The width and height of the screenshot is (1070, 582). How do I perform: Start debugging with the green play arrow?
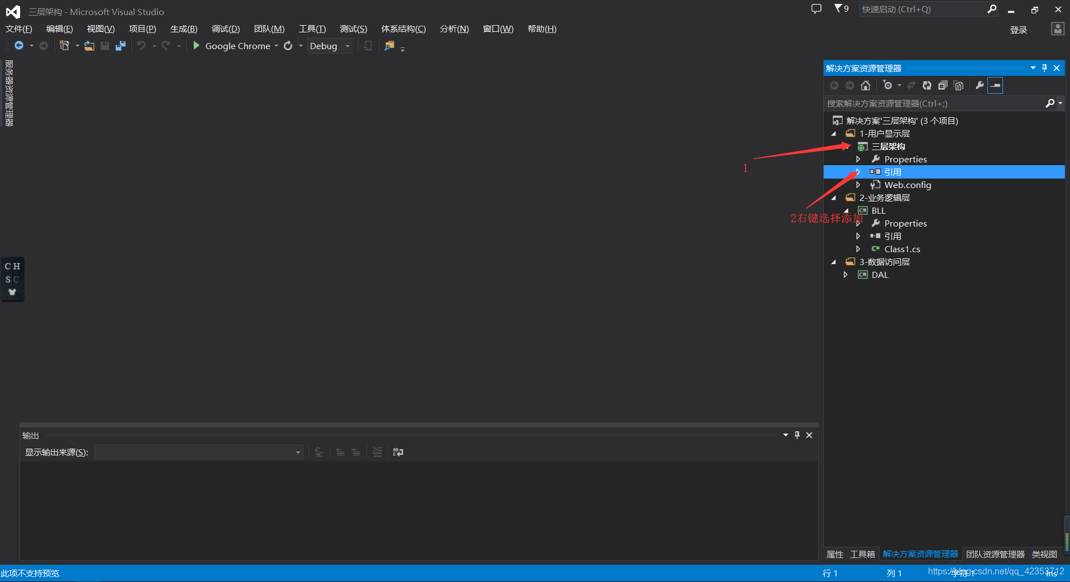pyautogui.click(x=197, y=46)
